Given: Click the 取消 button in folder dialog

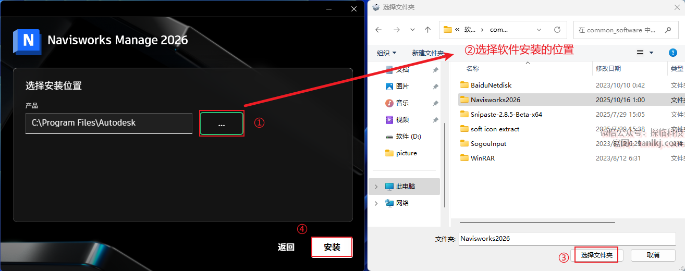Looking at the screenshot, I should (x=653, y=255).
